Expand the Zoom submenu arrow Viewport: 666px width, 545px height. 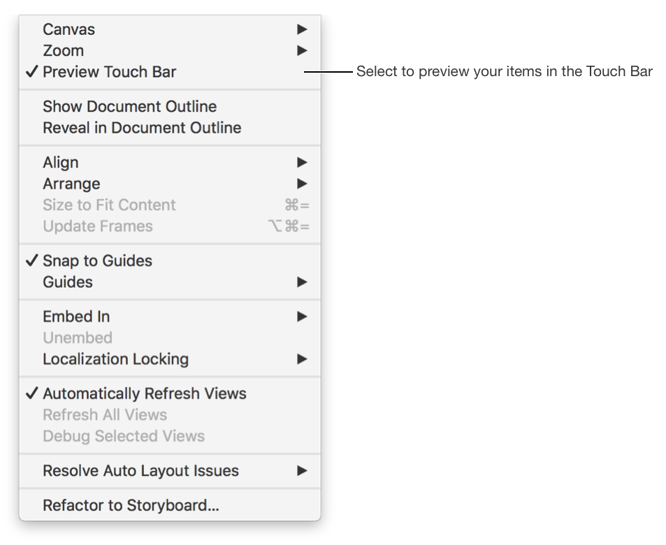point(301,50)
